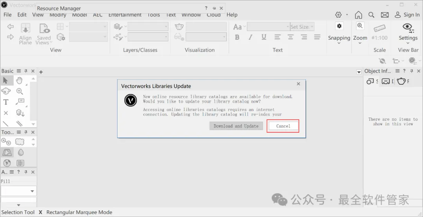Select the Symbol Insertion cube tool
Viewport: 423px width, 217px height.
pyautogui.click(x=20, y=113)
